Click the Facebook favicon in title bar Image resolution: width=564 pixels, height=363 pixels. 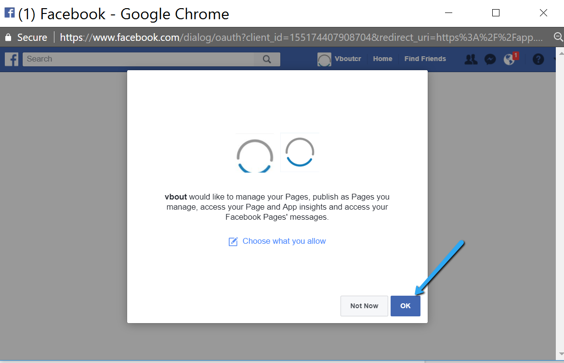9,13
